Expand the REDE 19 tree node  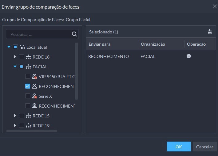pos(15,125)
